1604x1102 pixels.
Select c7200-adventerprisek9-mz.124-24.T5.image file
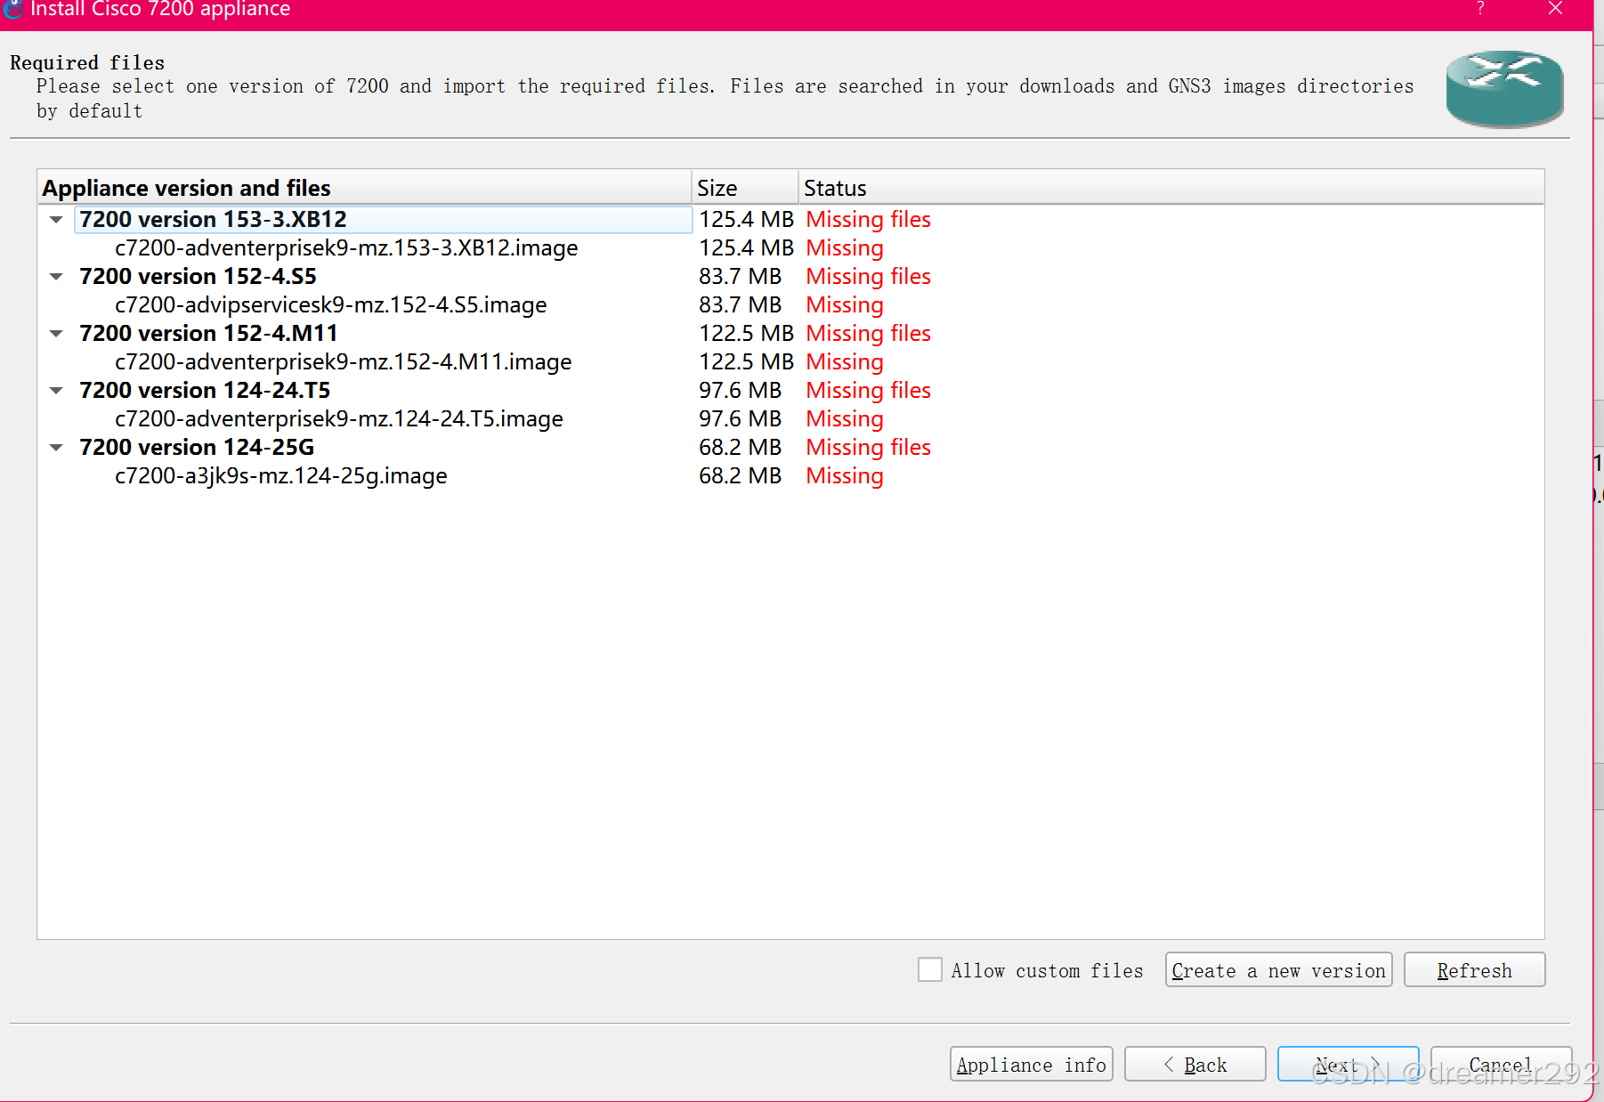pos(339,419)
